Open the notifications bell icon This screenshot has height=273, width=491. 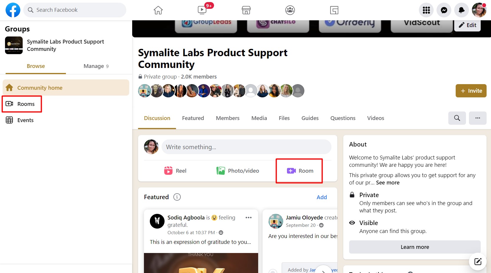(462, 10)
